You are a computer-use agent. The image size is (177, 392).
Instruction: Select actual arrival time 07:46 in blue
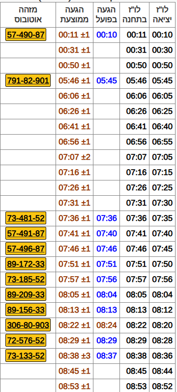pyautogui.click(x=107, y=249)
